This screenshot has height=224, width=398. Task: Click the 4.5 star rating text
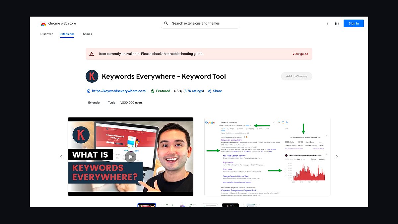coord(178,91)
